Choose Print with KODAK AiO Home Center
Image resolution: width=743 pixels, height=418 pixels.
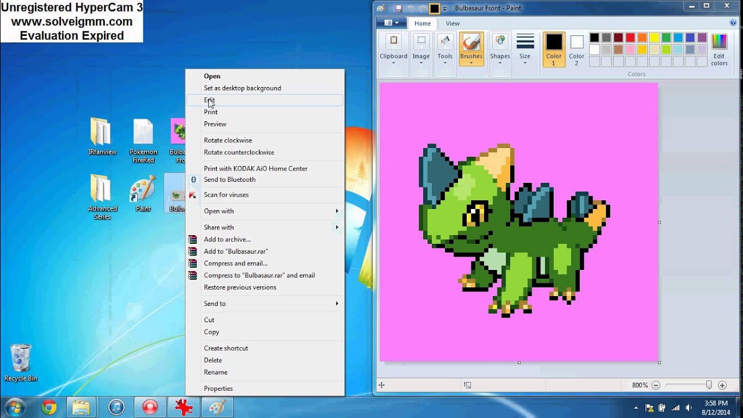coord(265,168)
